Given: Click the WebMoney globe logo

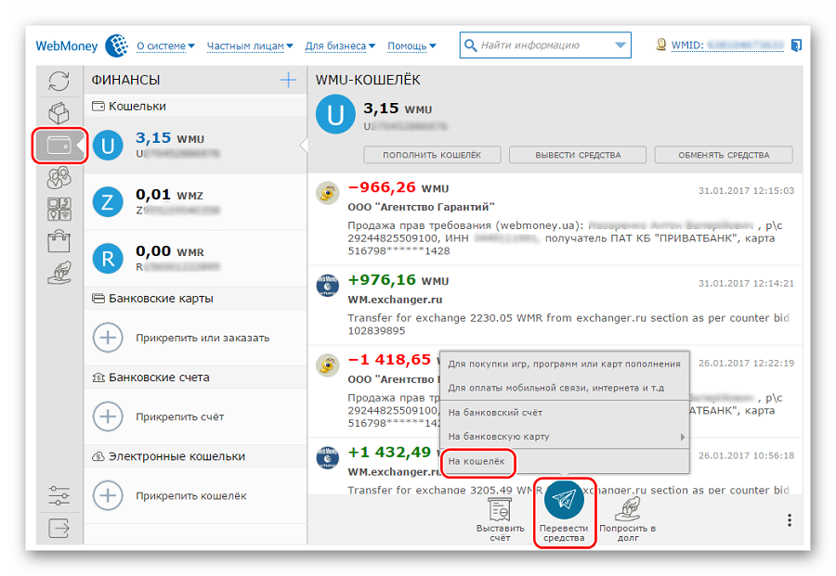Looking at the screenshot, I should click(116, 45).
